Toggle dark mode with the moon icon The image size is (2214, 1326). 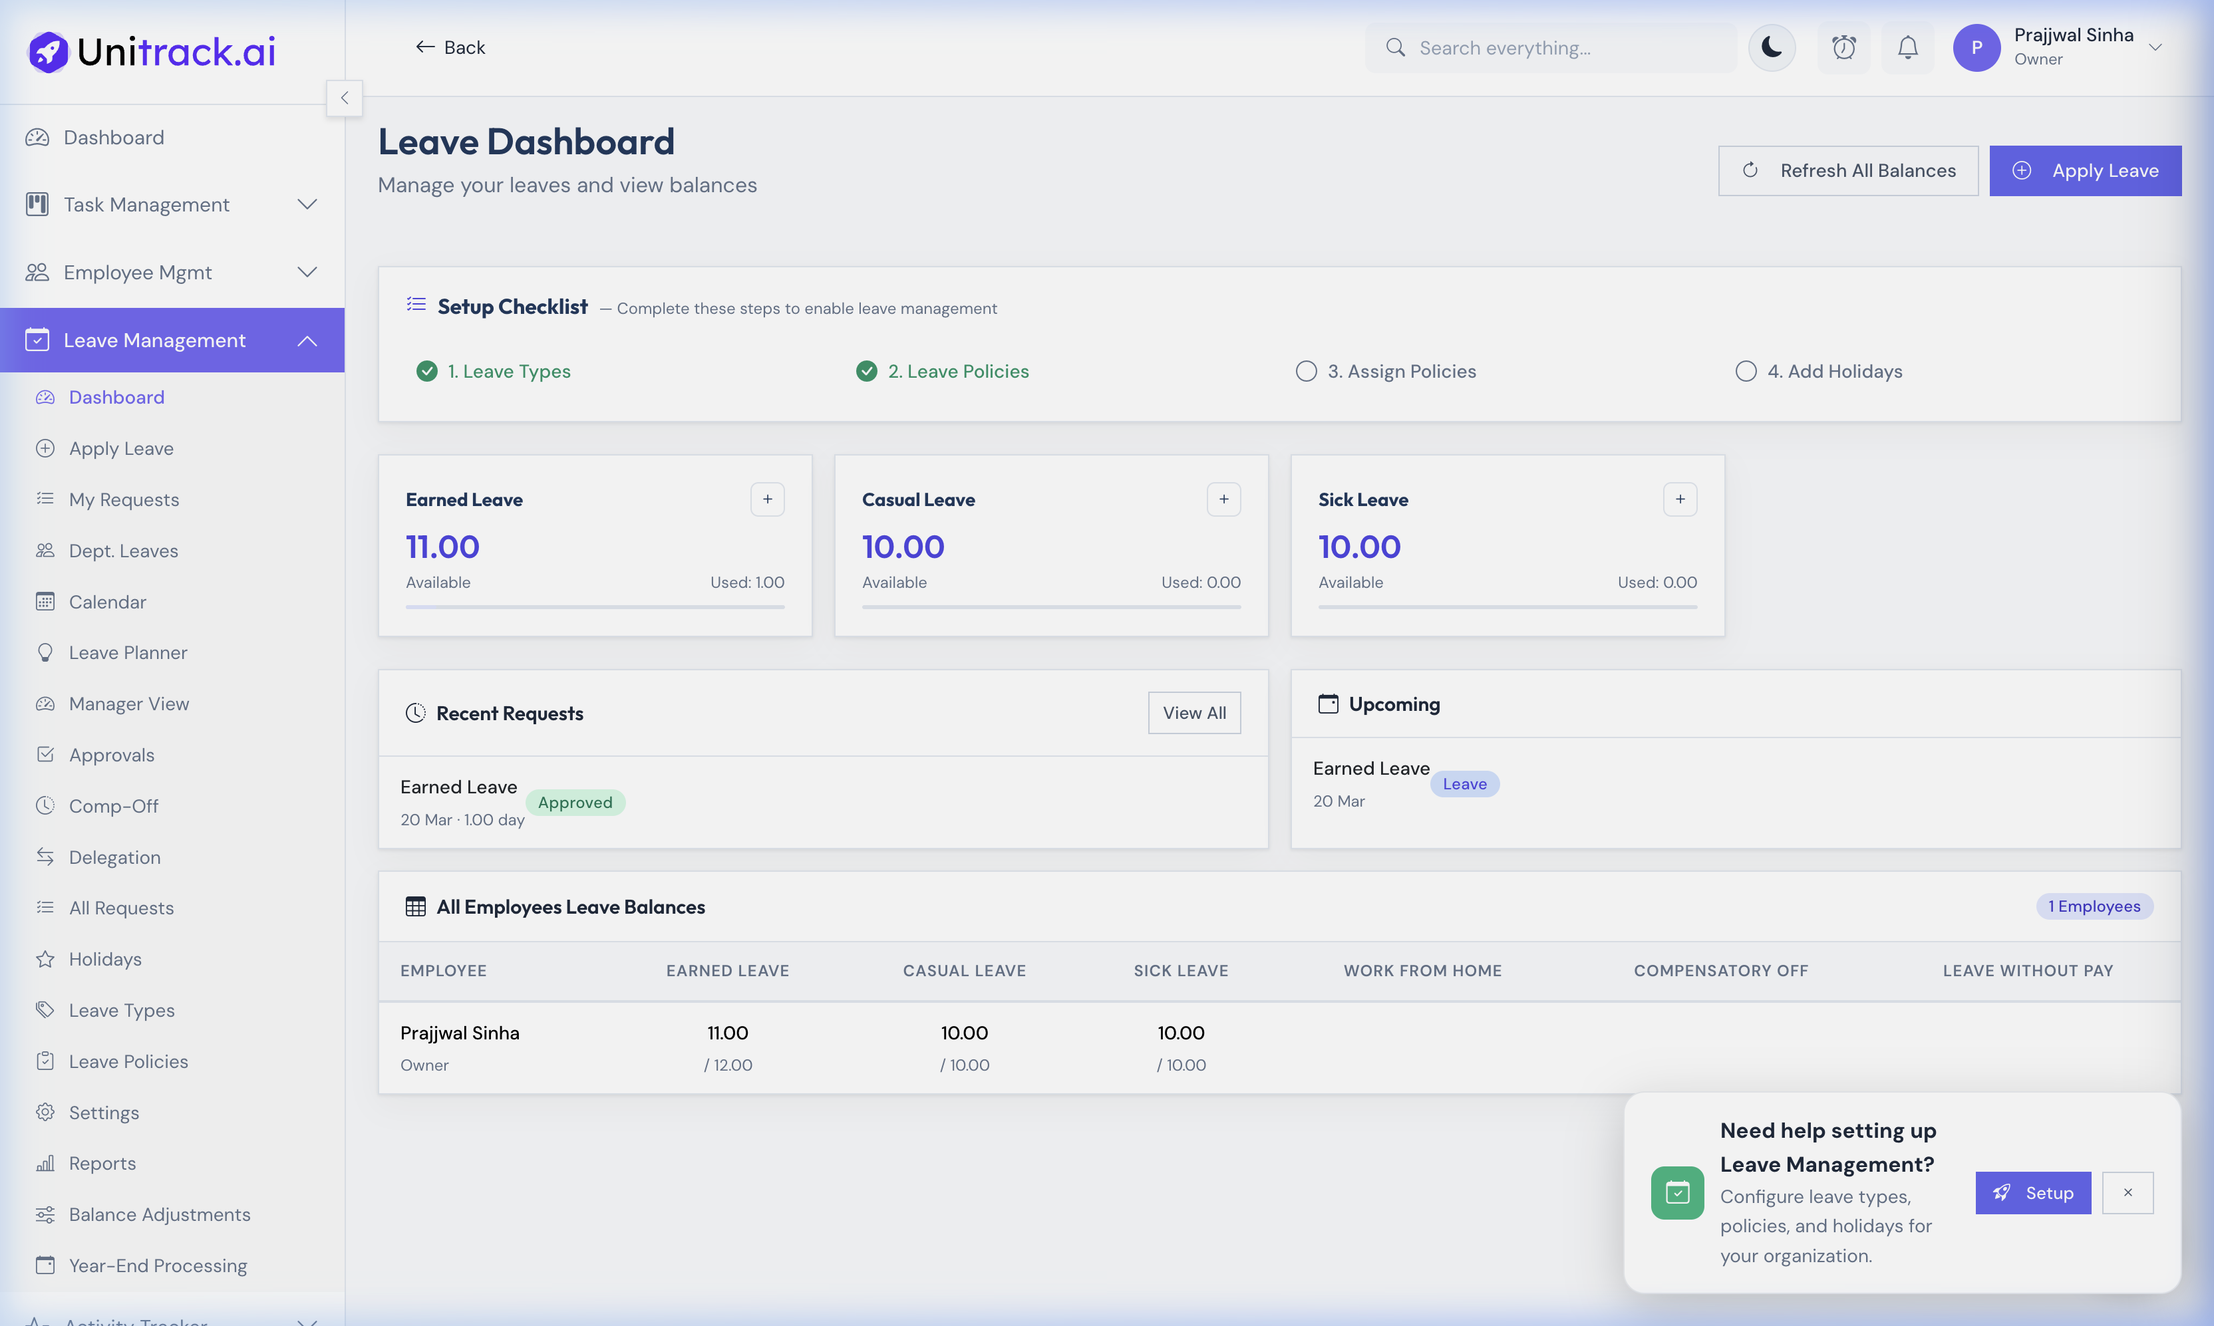pyautogui.click(x=1772, y=47)
